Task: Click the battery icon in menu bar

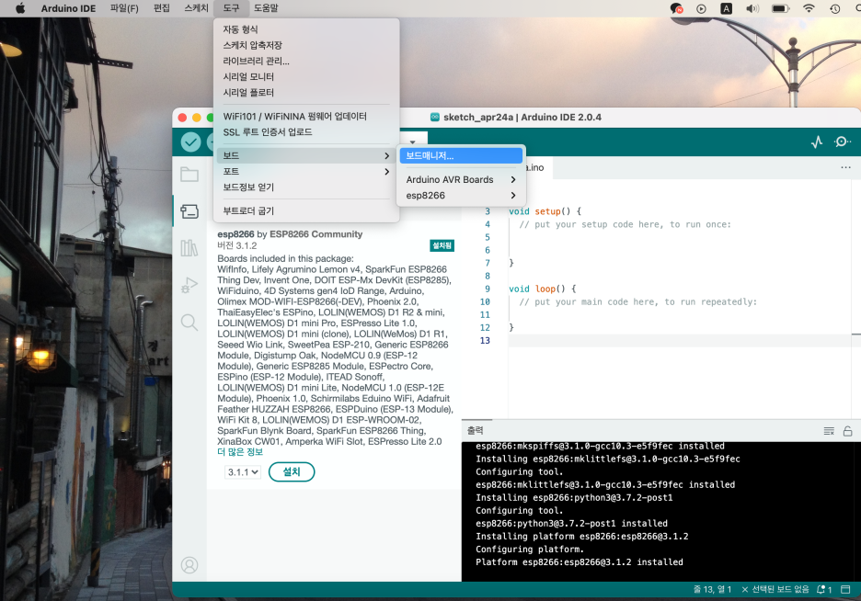Action: click(780, 8)
